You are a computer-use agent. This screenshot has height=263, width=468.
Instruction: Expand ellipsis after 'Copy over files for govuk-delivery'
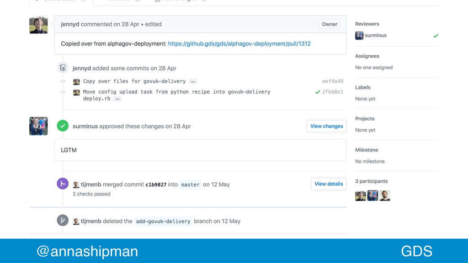click(193, 81)
